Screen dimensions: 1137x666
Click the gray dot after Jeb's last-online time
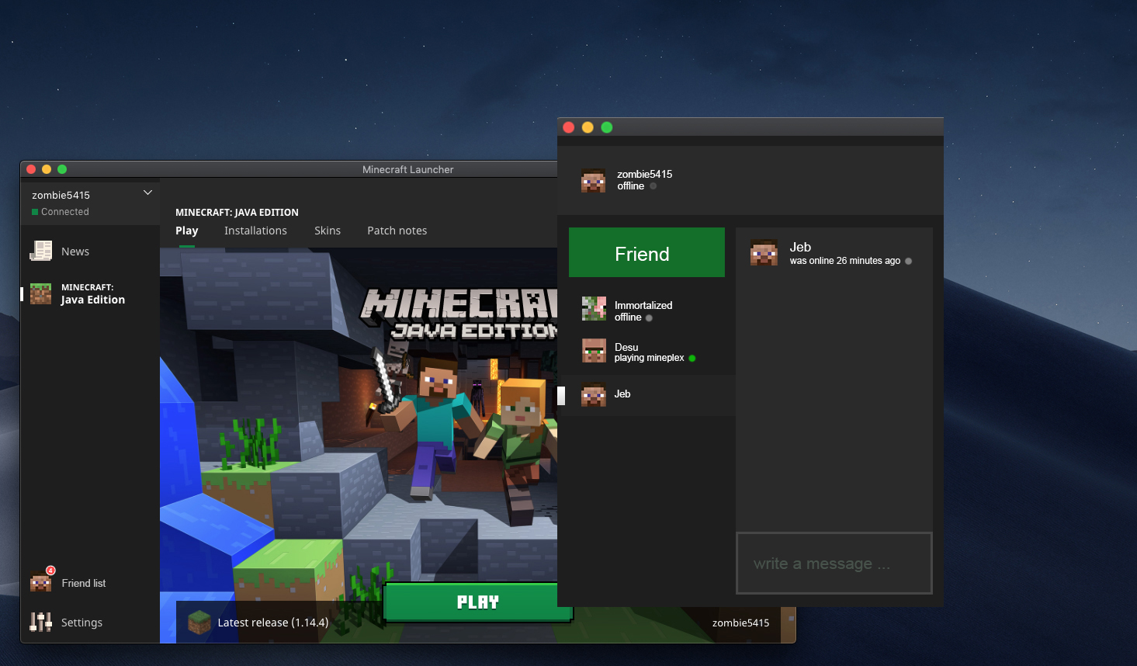click(x=908, y=261)
